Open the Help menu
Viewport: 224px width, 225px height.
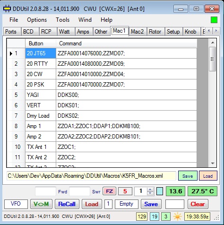pos(106,20)
